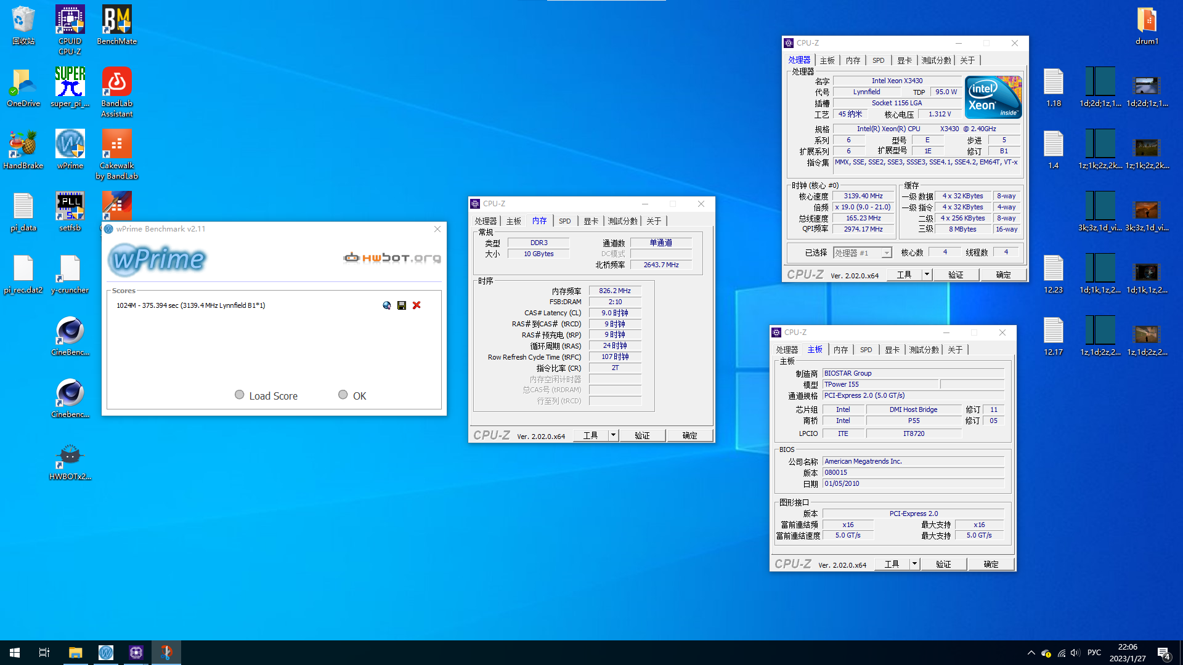The image size is (1183, 665).
Task: Open the 12.23 text file icon
Action: click(x=1054, y=274)
